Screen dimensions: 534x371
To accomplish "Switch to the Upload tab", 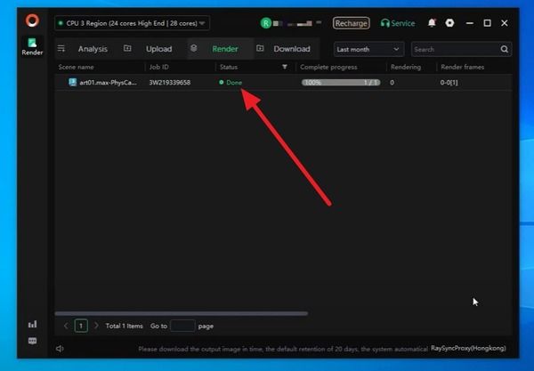I will click(158, 49).
